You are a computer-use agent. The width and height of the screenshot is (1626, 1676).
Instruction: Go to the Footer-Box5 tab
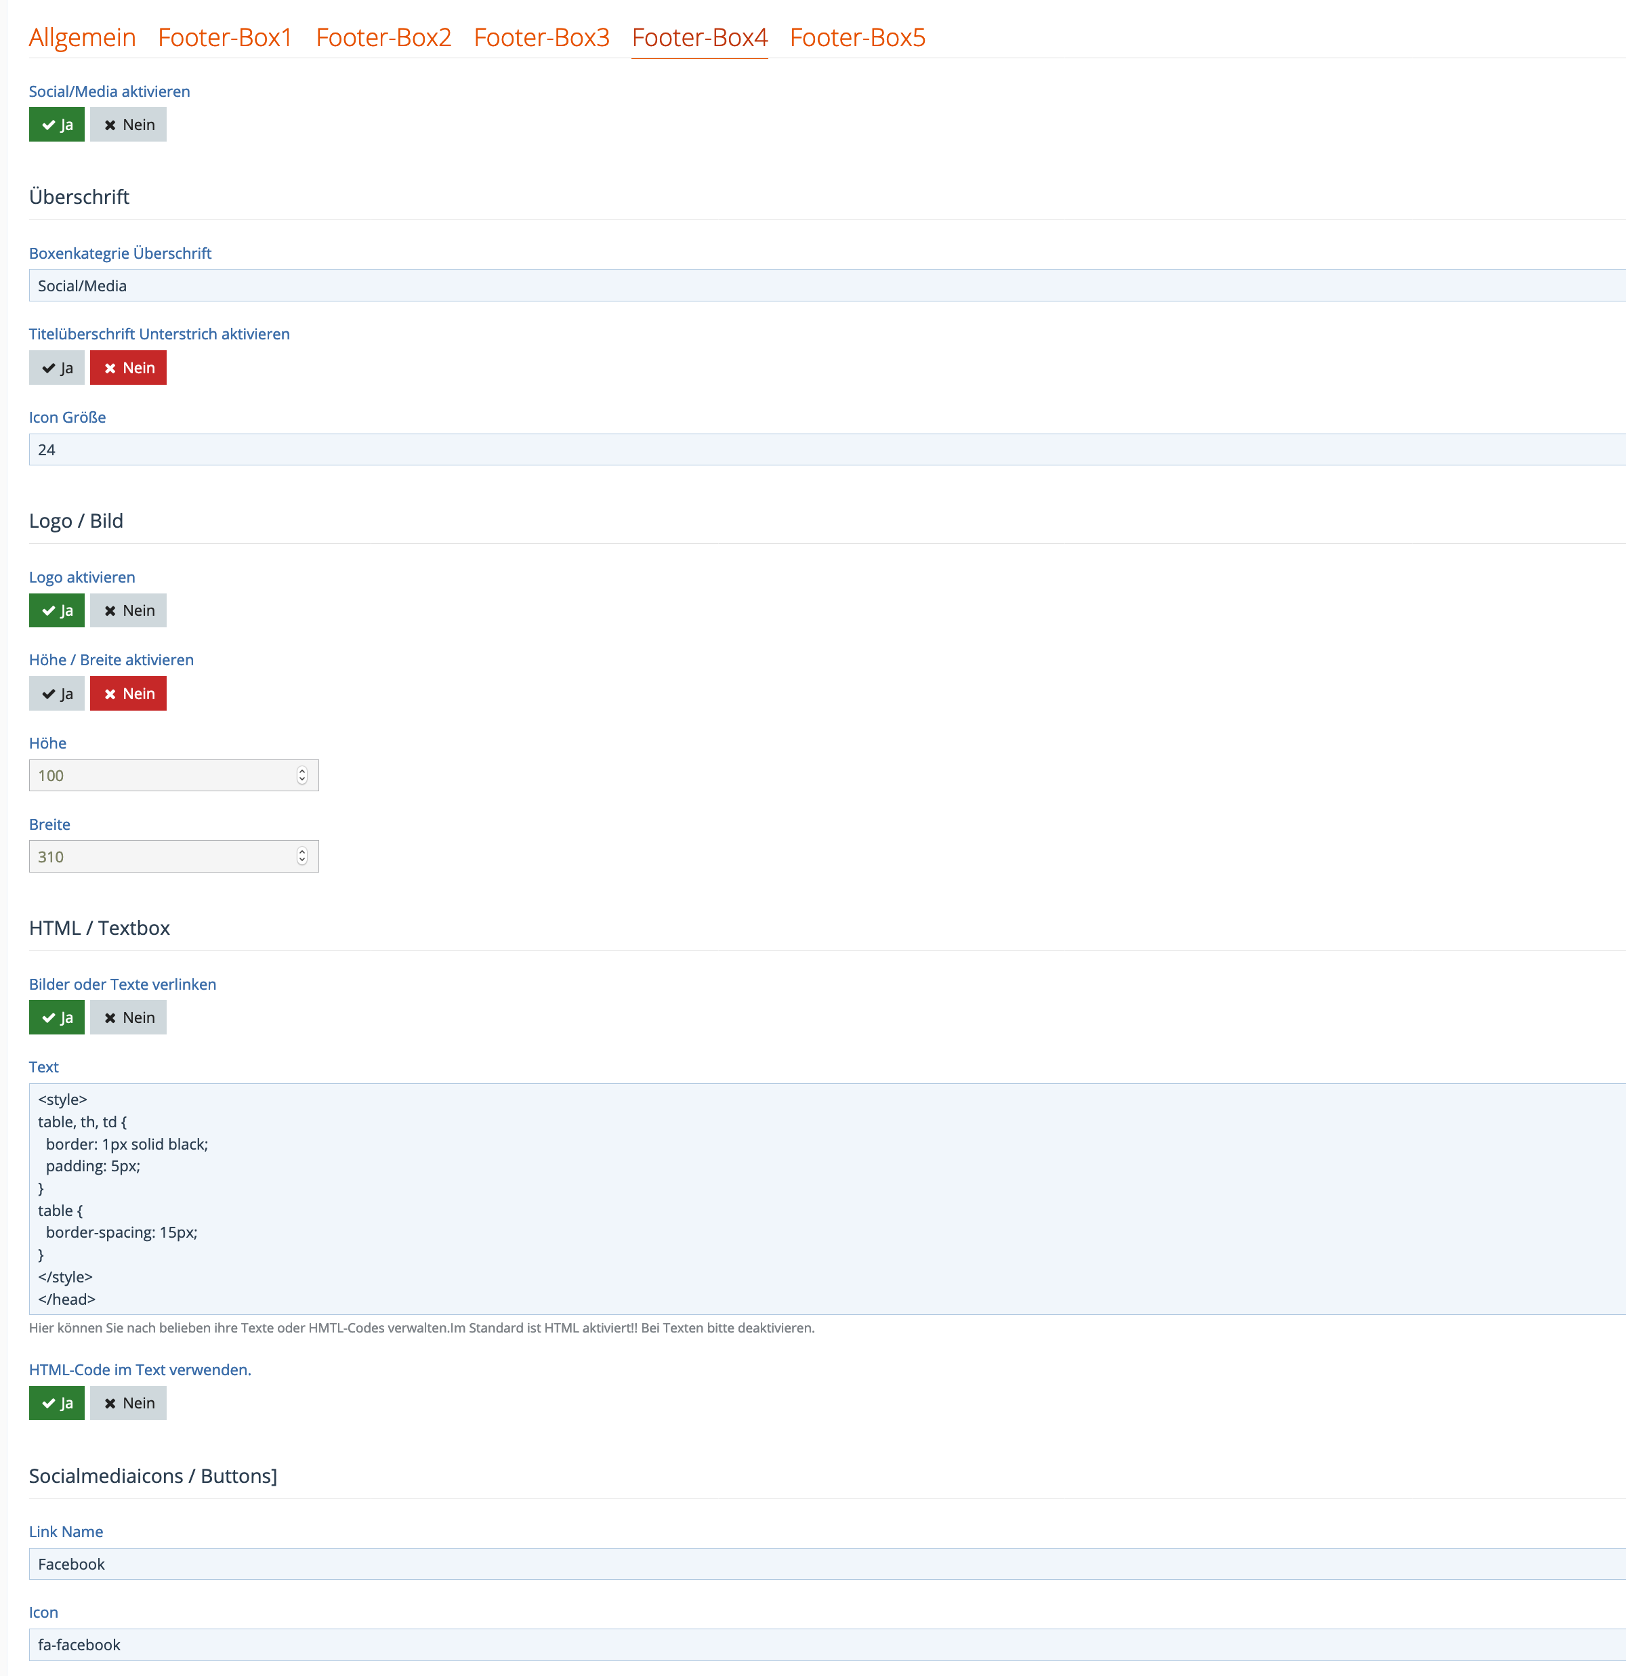[857, 38]
